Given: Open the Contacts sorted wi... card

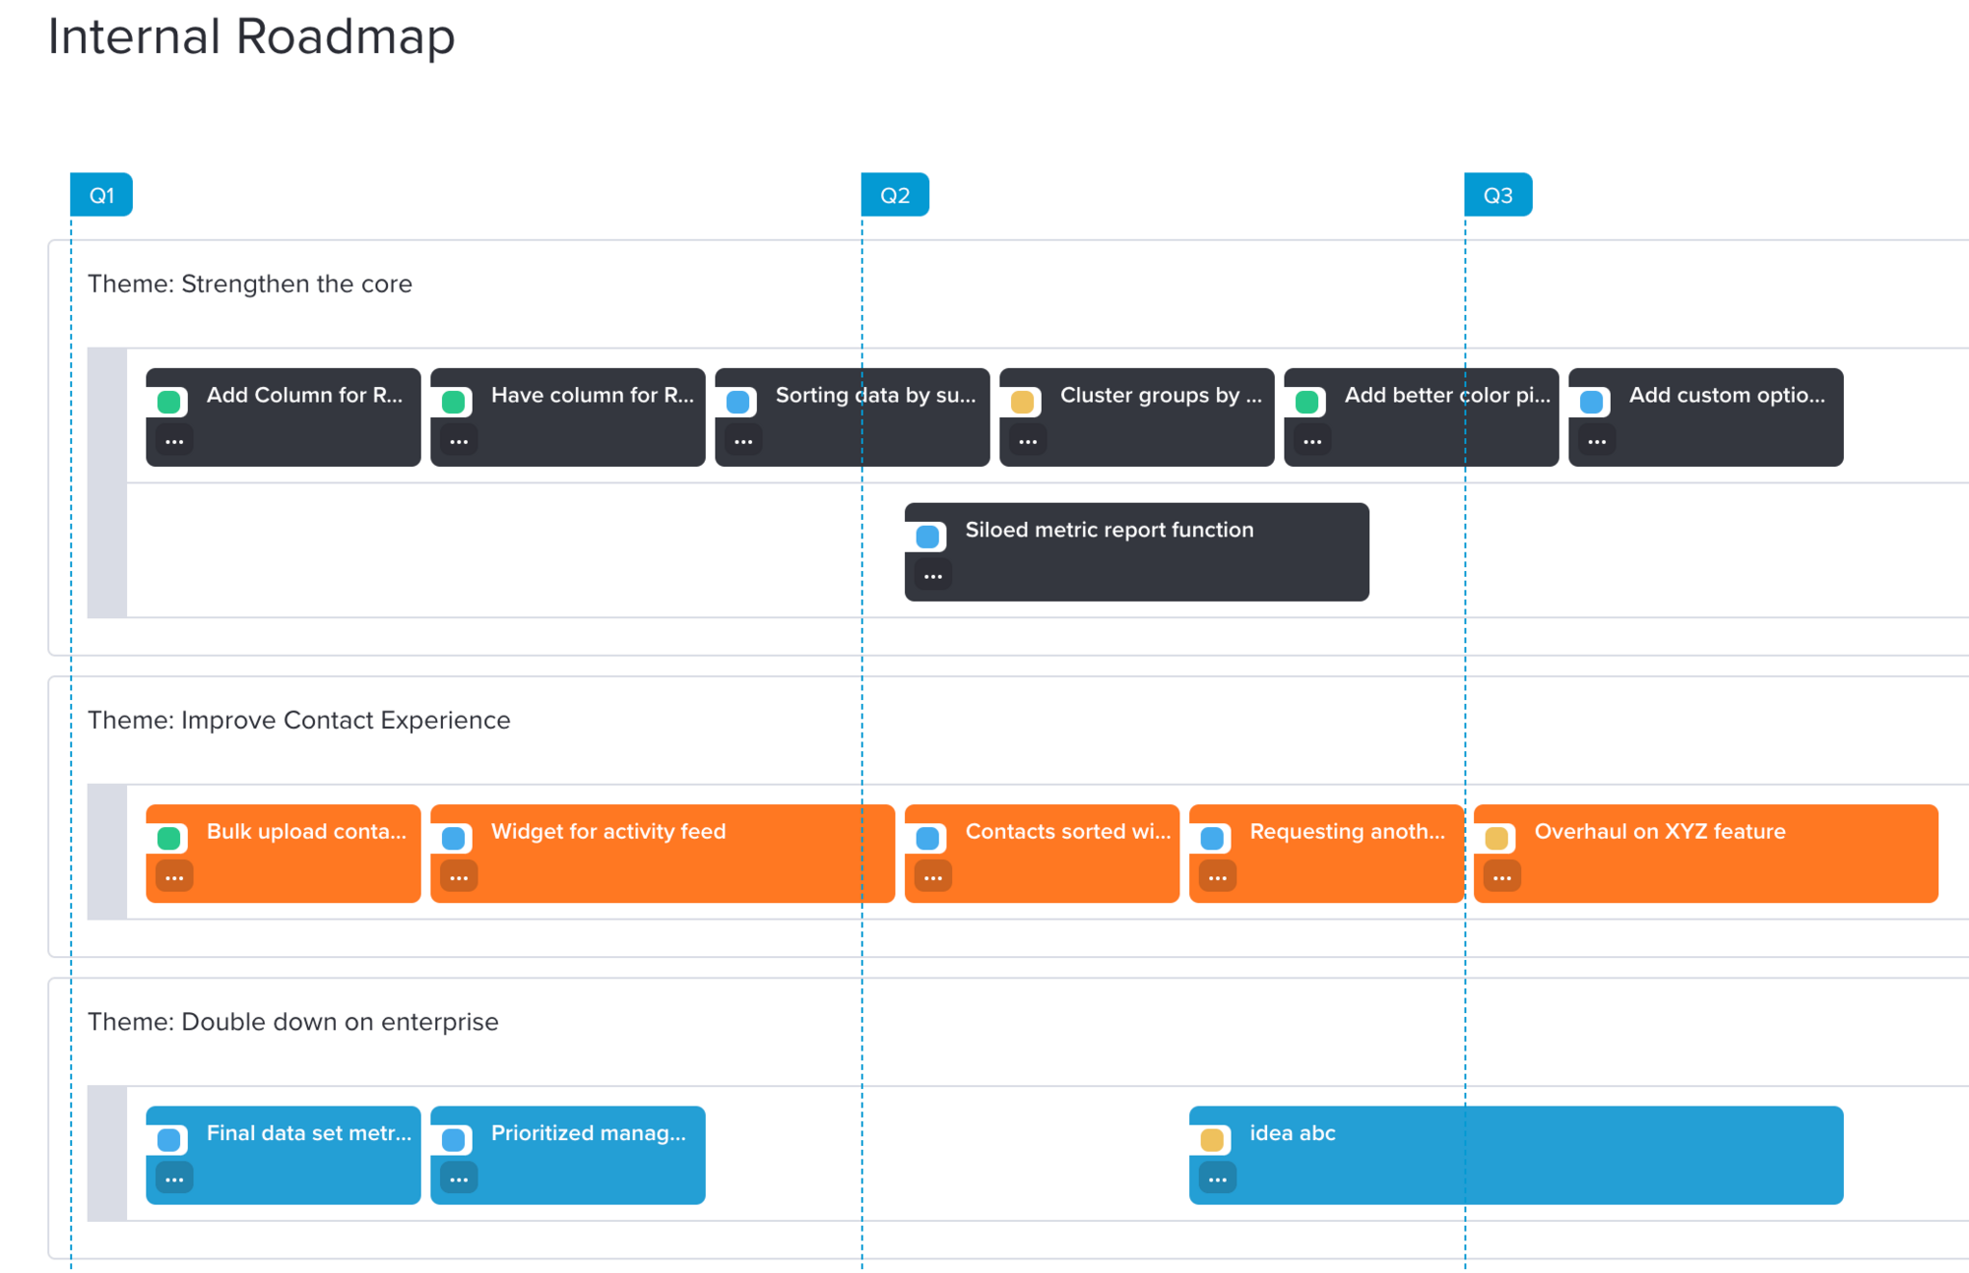Looking at the screenshot, I should 1042,854.
